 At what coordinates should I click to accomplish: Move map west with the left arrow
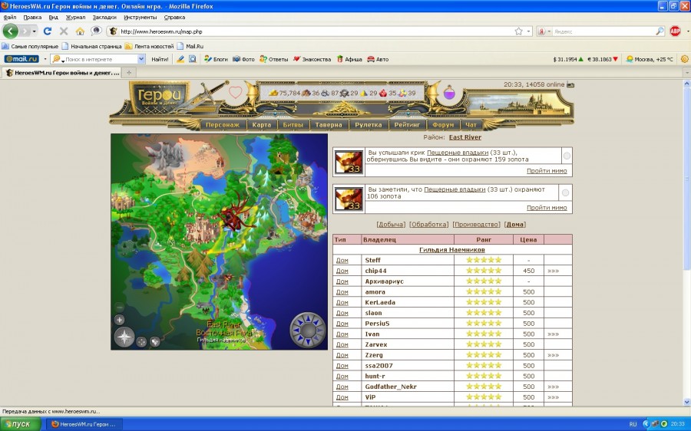coord(296,331)
